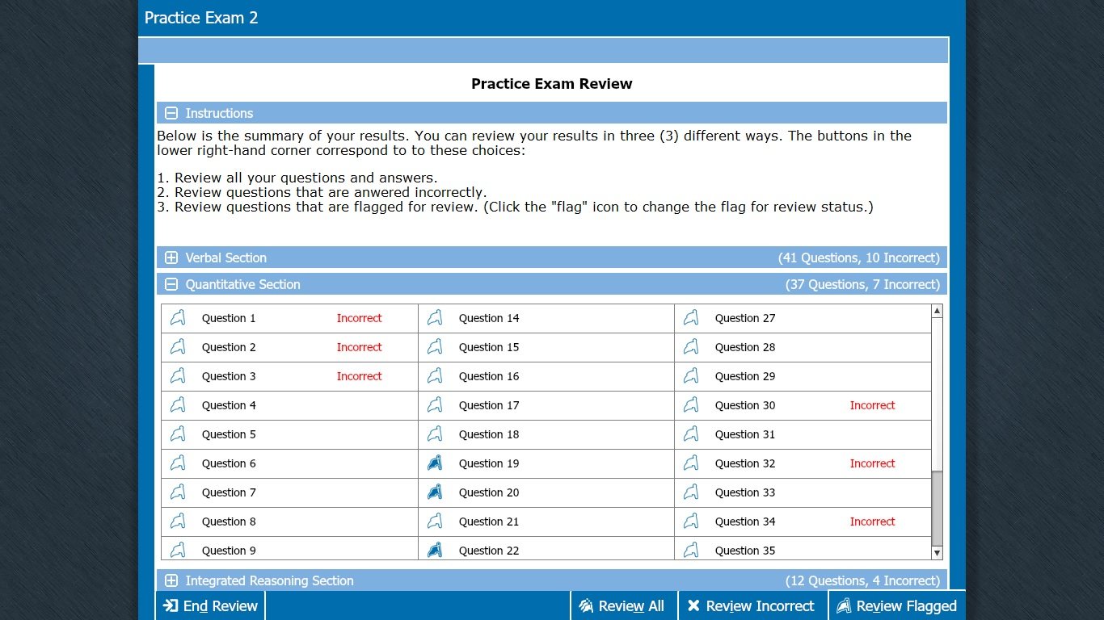Screen dimensions: 1104x620
Task: Click End Review button
Action: pyautogui.click(x=210, y=606)
